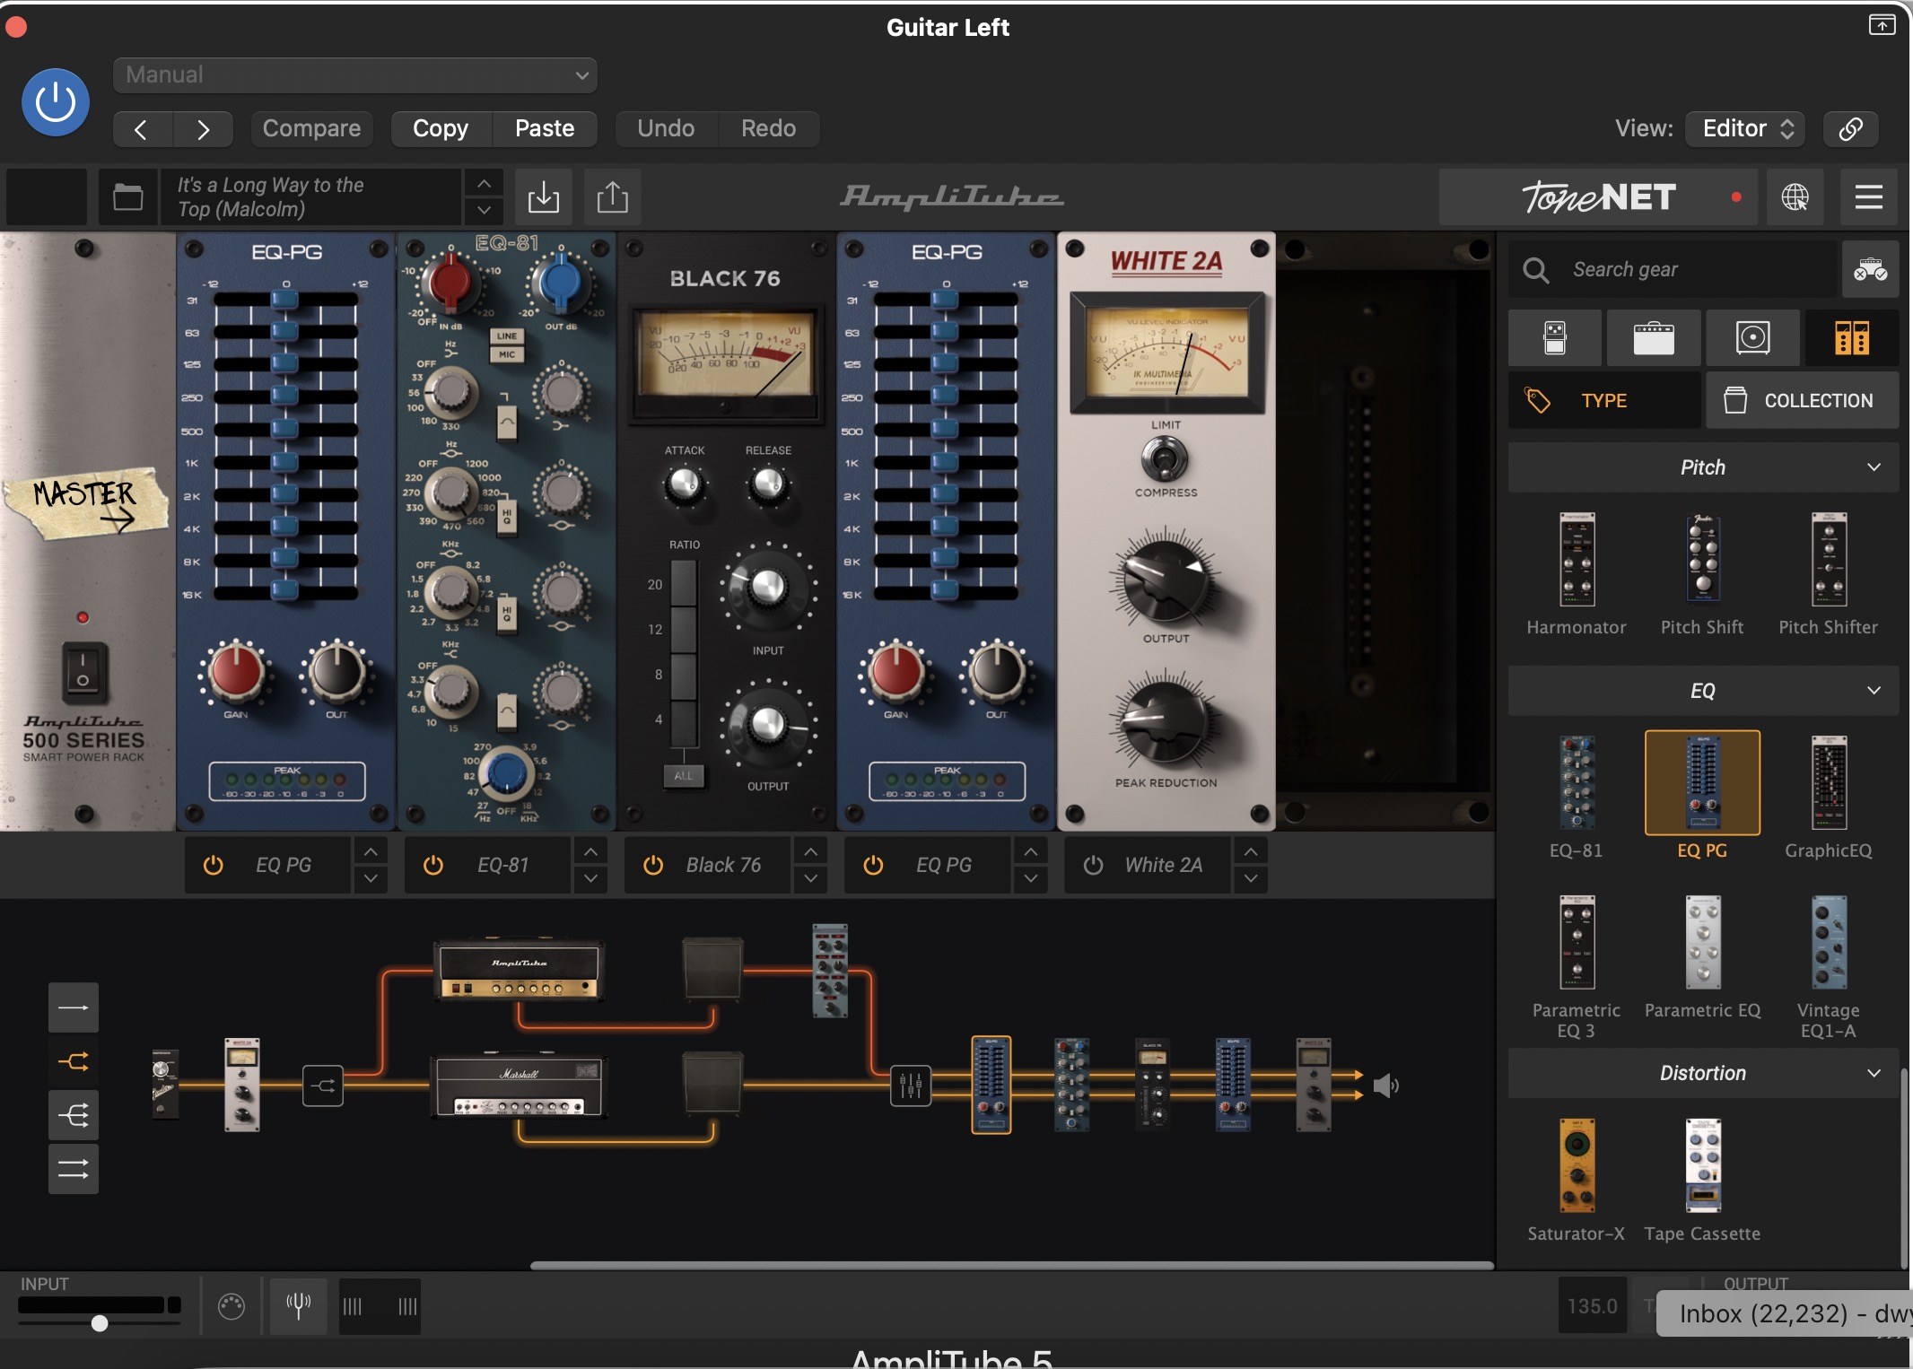Select the stomp pedal gear category
The height and width of the screenshot is (1369, 1913).
[x=1555, y=338]
